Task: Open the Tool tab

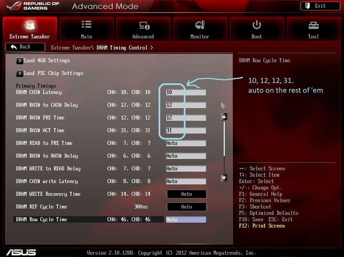Action: coord(313,28)
